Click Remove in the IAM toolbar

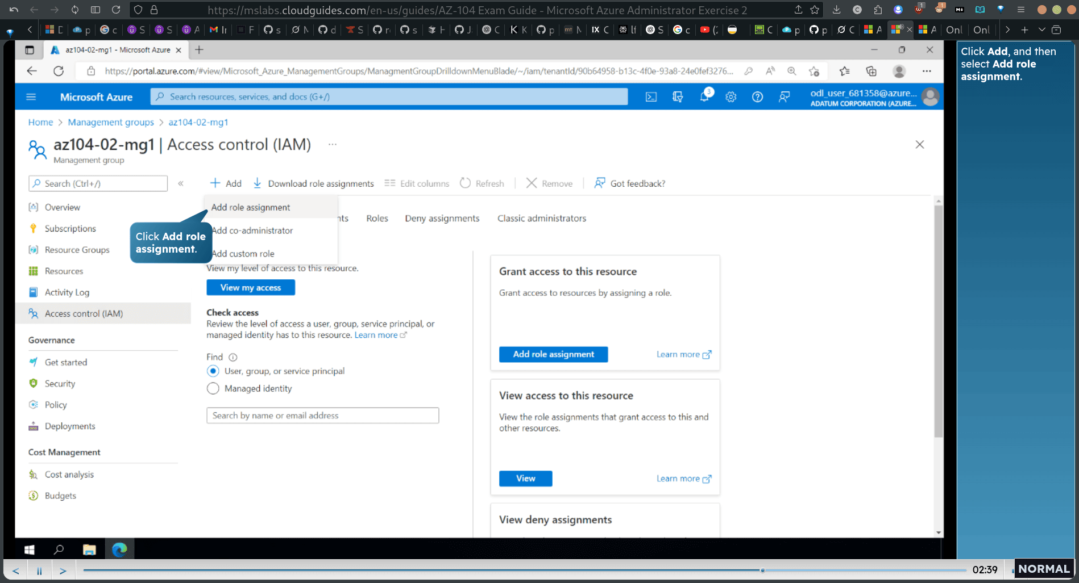coord(549,183)
